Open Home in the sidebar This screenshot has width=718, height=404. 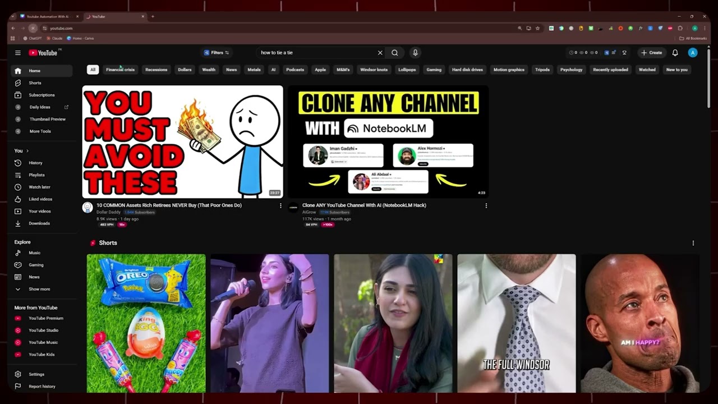coord(42,71)
